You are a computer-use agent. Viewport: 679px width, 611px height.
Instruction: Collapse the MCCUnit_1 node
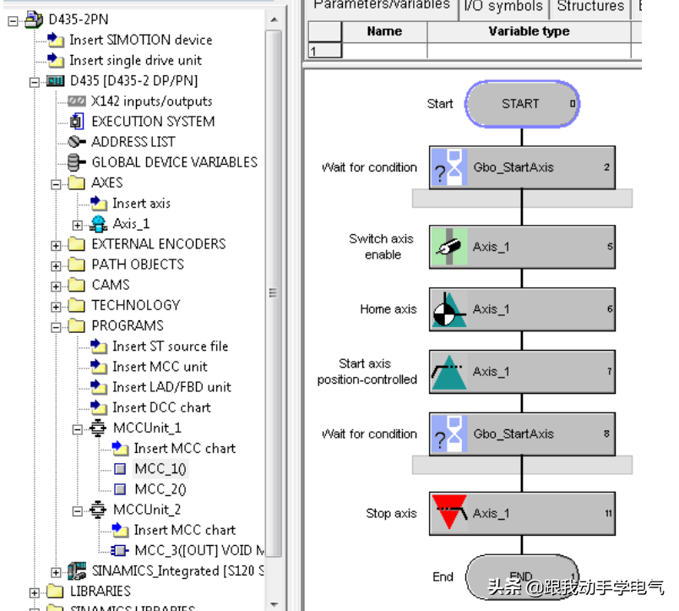(78, 428)
